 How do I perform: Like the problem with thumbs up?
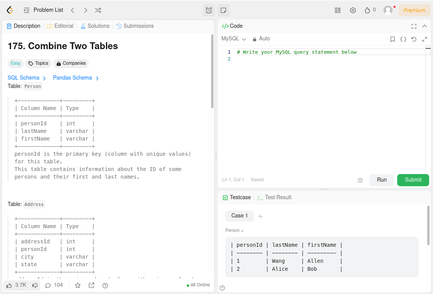point(16,285)
